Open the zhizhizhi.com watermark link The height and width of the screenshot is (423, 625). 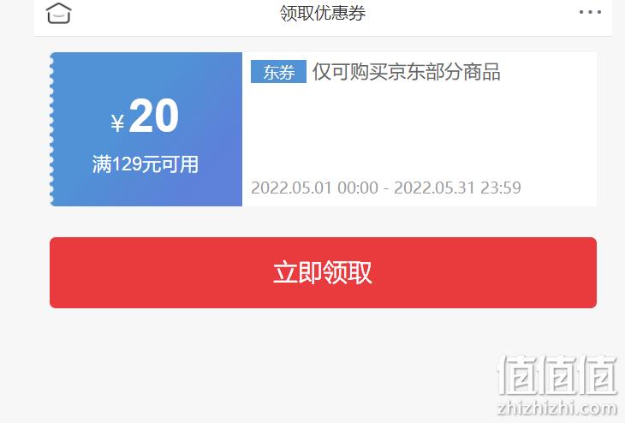point(557,408)
